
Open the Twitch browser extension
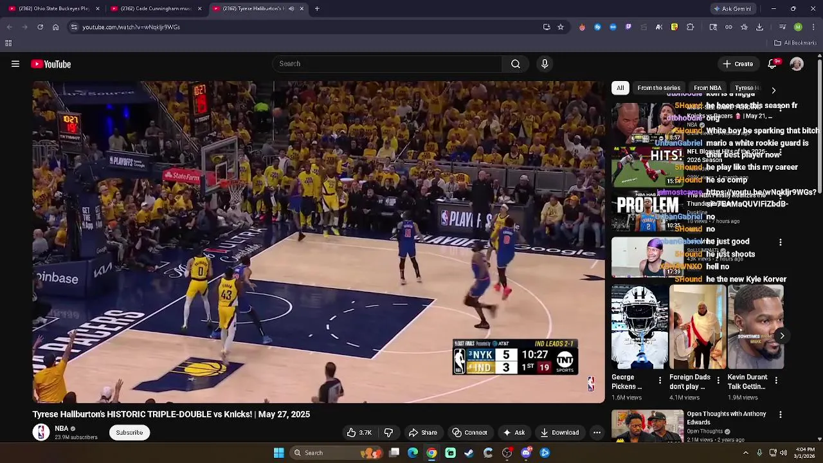click(x=628, y=27)
